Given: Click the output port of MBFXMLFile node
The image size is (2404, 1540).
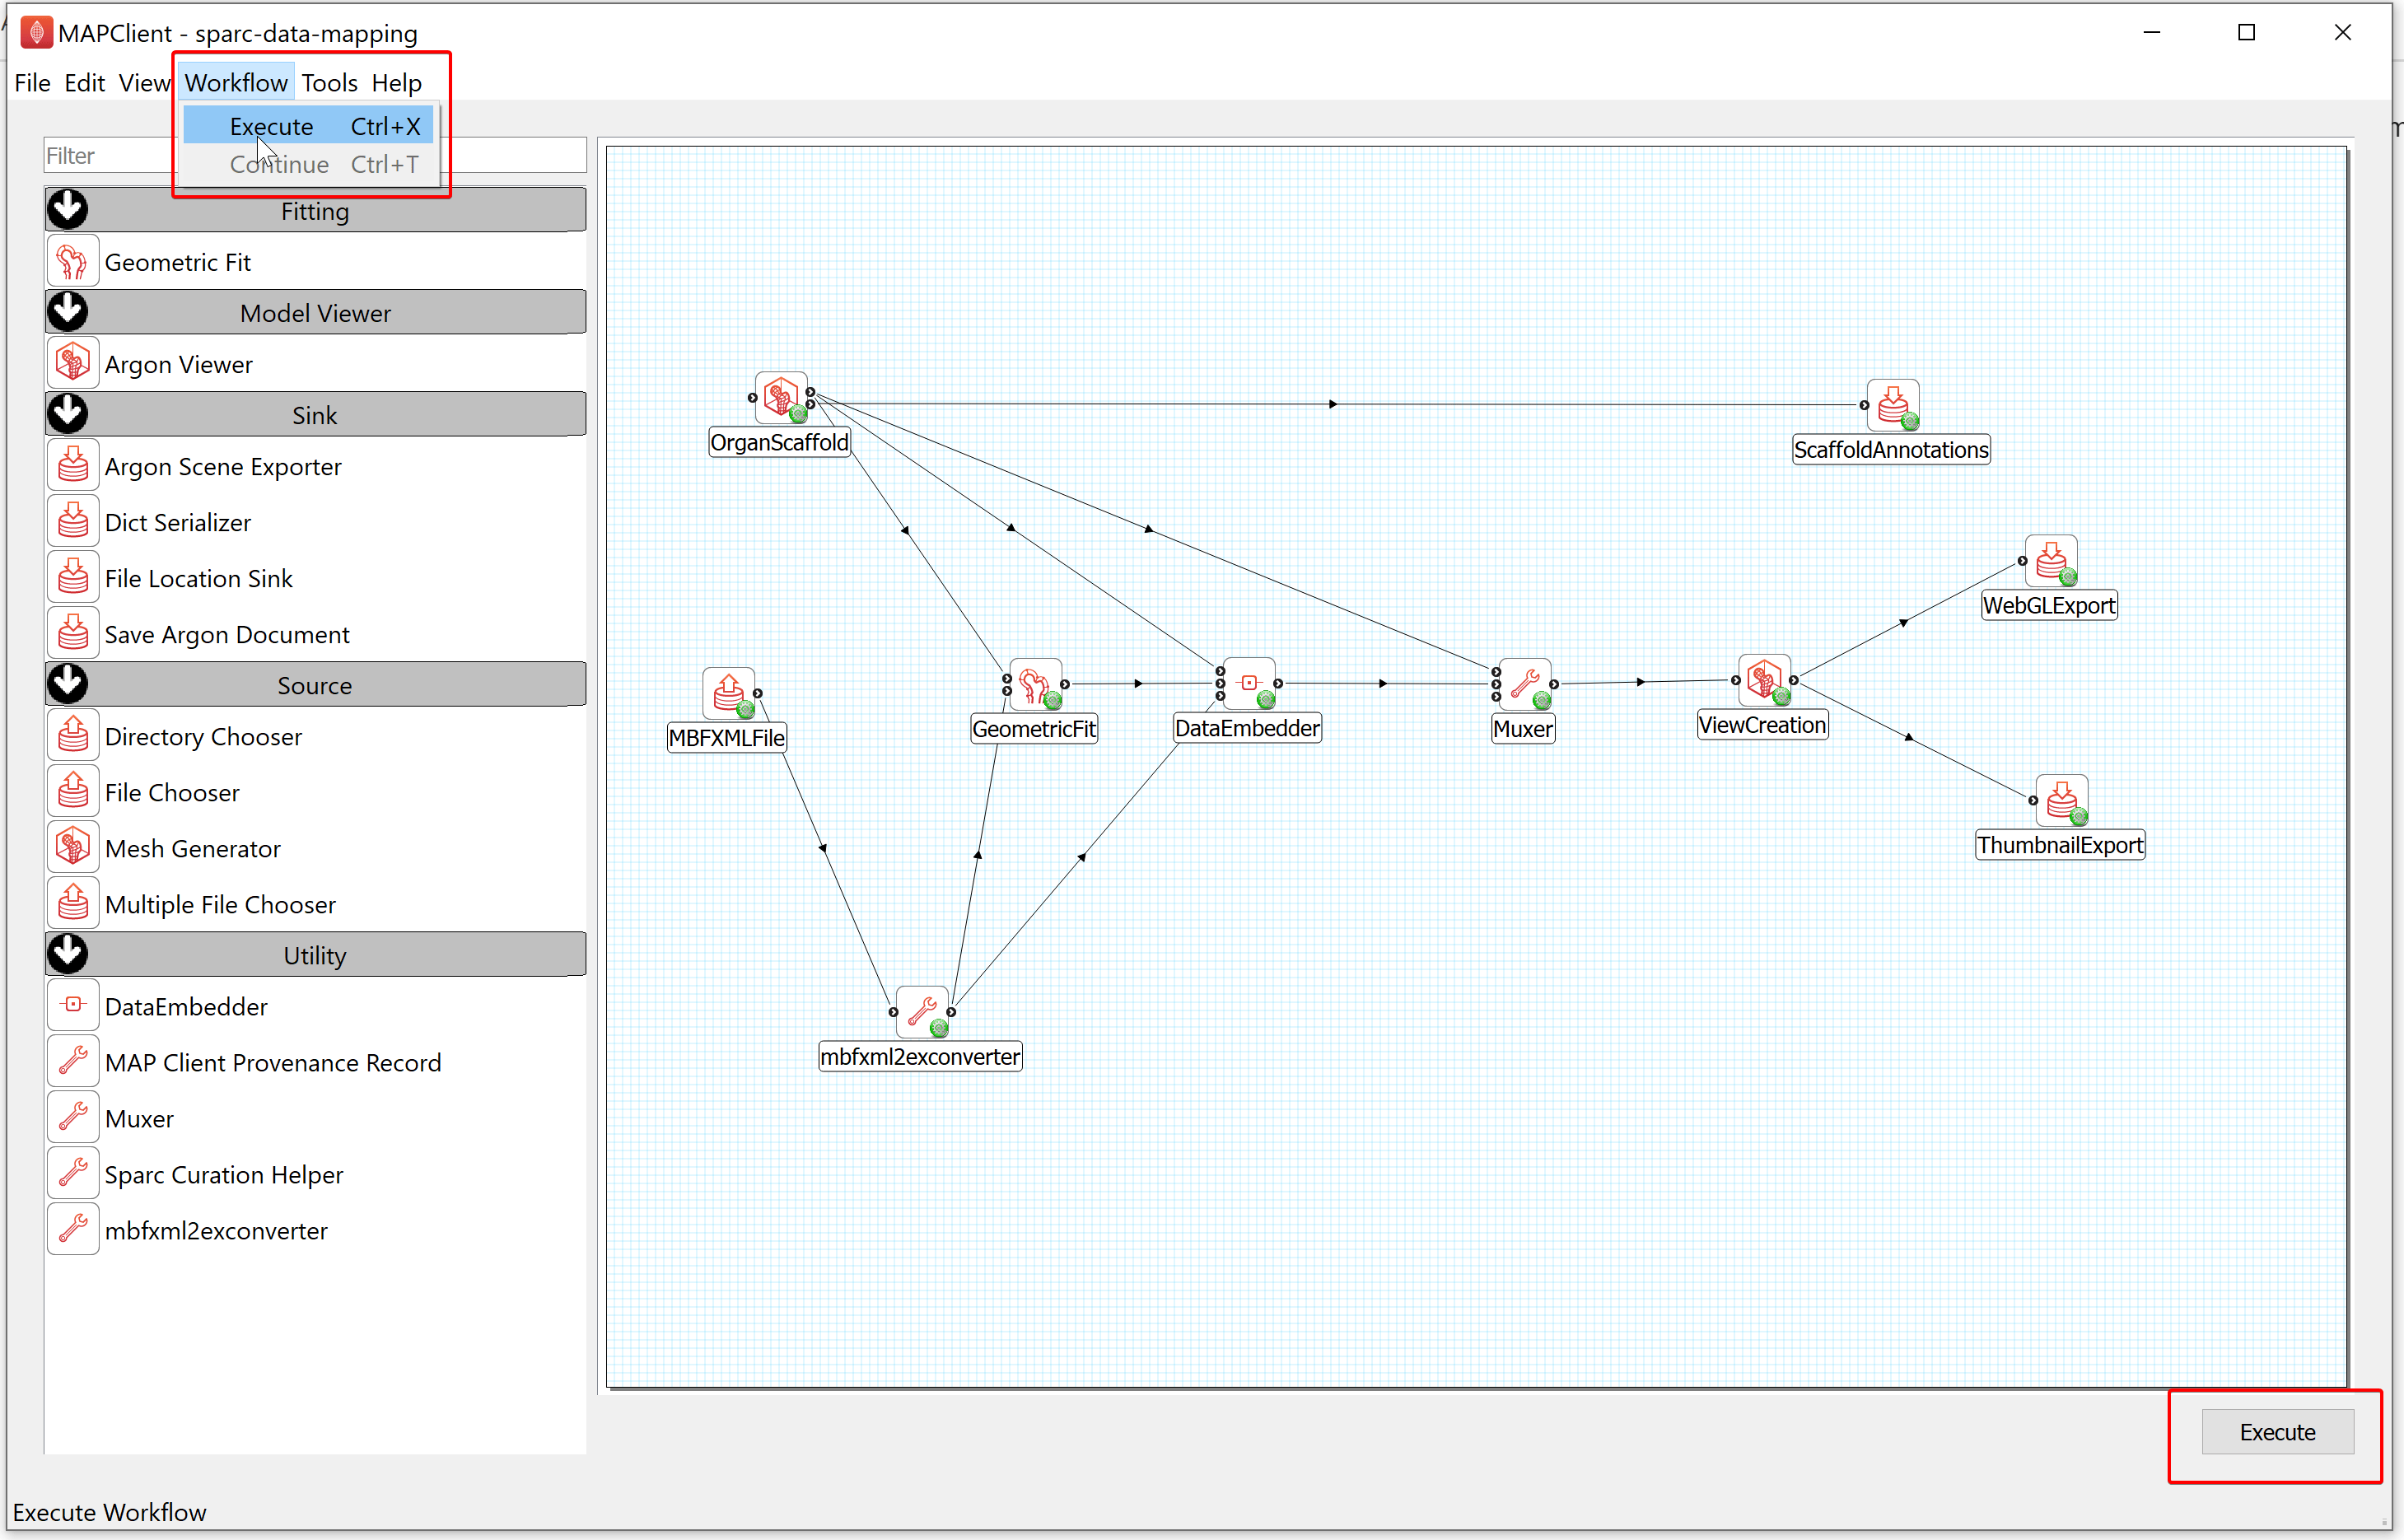Looking at the screenshot, I should (758, 693).
